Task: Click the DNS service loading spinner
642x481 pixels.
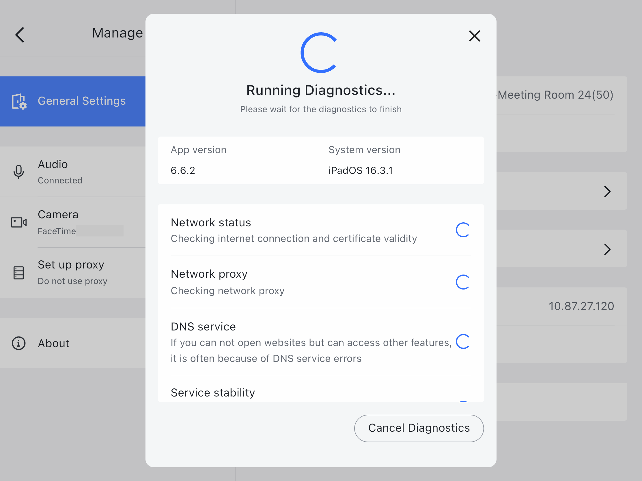Action: [463, 342]
